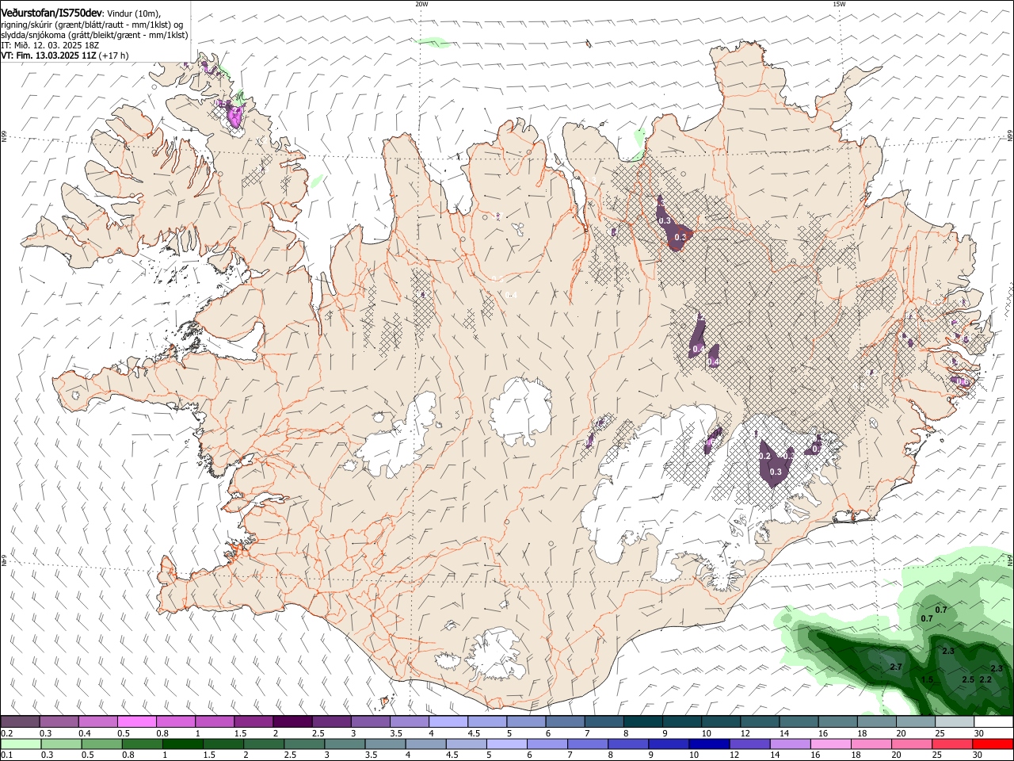Click the pink snowfall patch in the Westfjords

click(234, 116)
